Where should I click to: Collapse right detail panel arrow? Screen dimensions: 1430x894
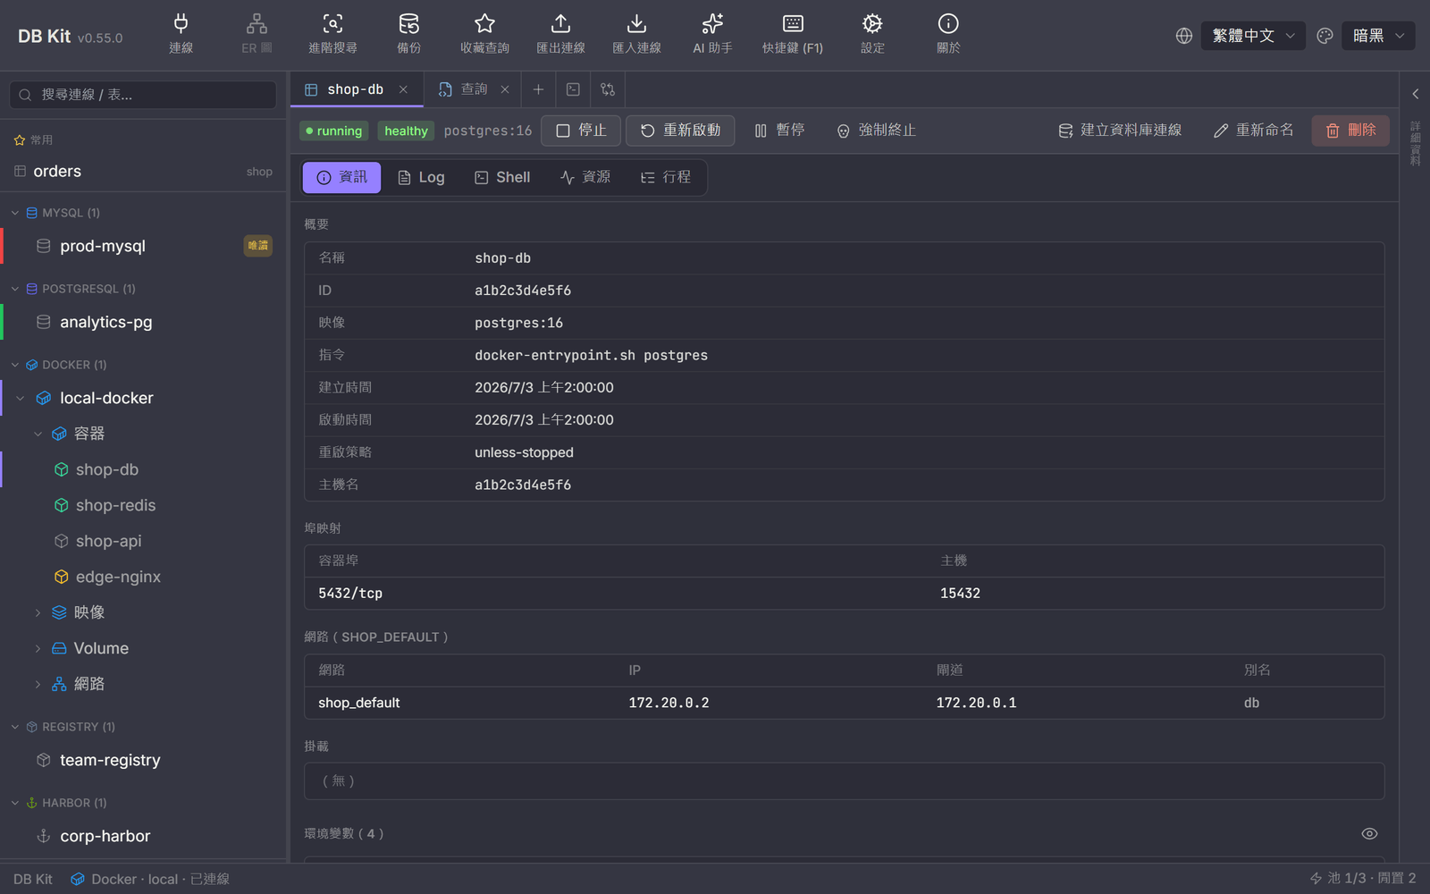tap(1415, 94)
